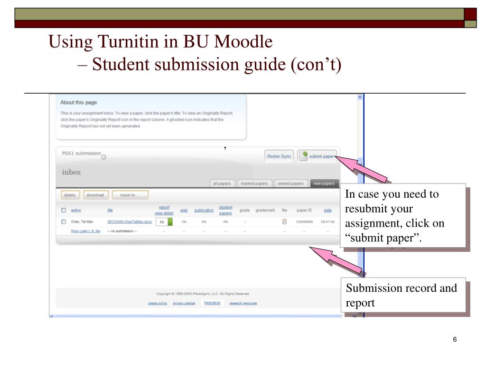Image resolution: width=486 pixels, height=365 pixels.
Task: Switch to the viewed papers tab
Action: [290, 183]
